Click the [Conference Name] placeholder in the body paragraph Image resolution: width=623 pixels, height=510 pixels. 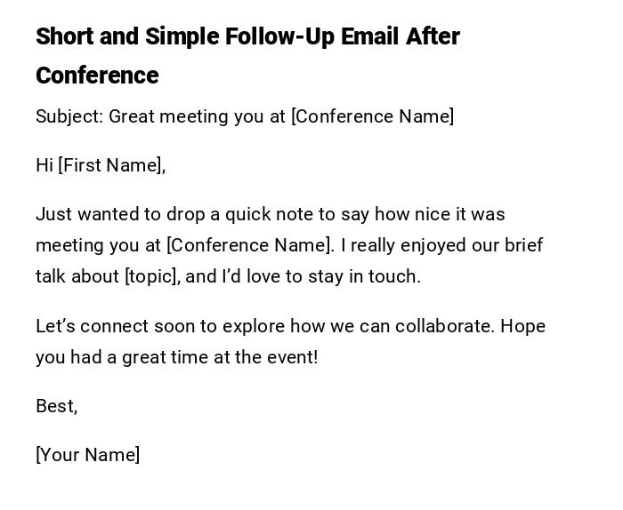tap(249, 245)
